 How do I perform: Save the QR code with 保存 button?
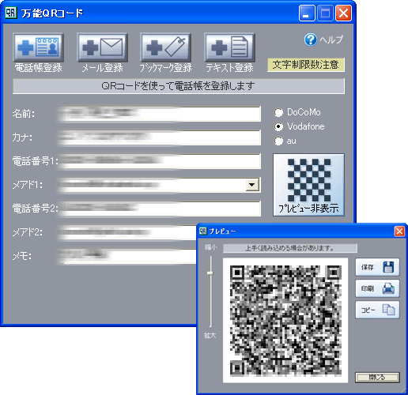click(x=377, y=267)
